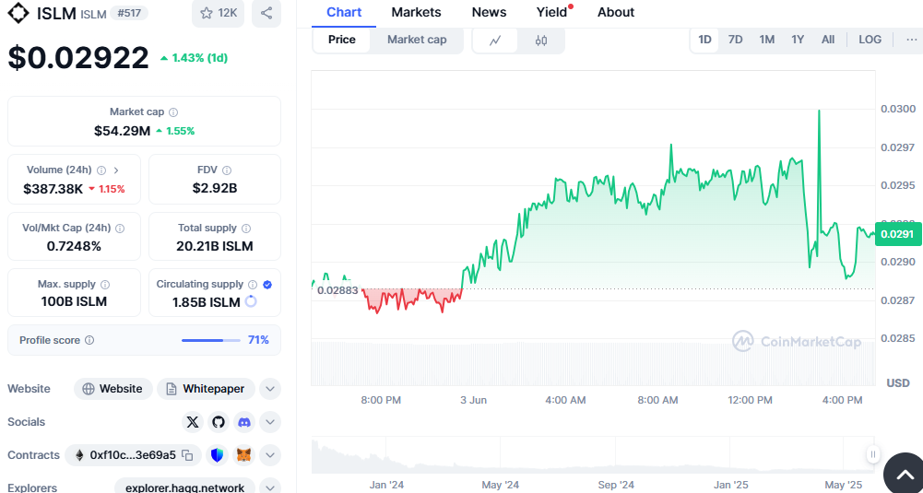
Task: Click the ISLM diamond logo icon
Action: tap(18, 13)
